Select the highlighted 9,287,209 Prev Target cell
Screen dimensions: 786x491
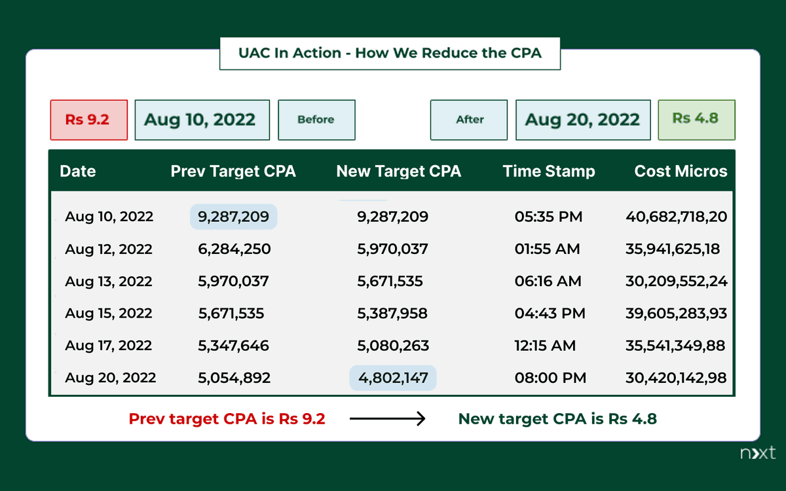pyautogui.click(x=233, y=216)
